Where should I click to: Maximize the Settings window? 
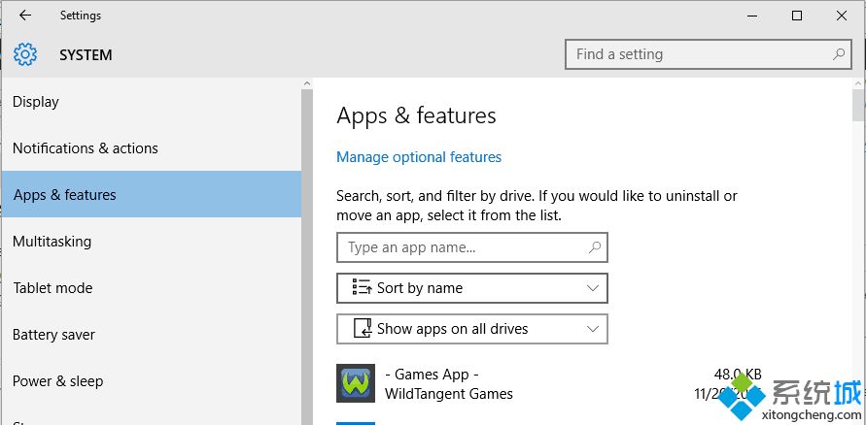click(x=797, y=16)
